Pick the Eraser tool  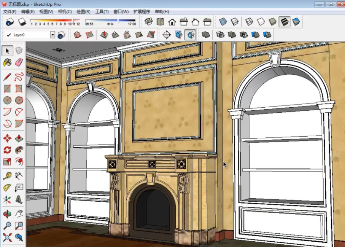19,62
